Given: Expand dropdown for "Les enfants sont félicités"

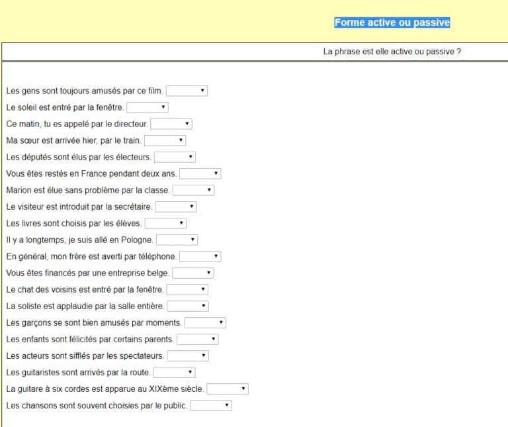Looking at the screenshot, I should click(x=197, y=339).
